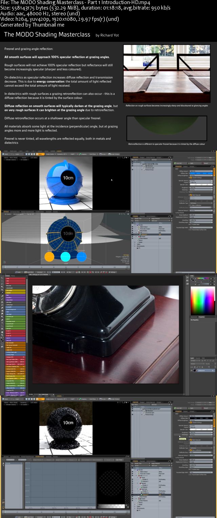
Task: Click the blue Diffuse Color swatch in blue-sphere MODO
Action: click(201, 173)
